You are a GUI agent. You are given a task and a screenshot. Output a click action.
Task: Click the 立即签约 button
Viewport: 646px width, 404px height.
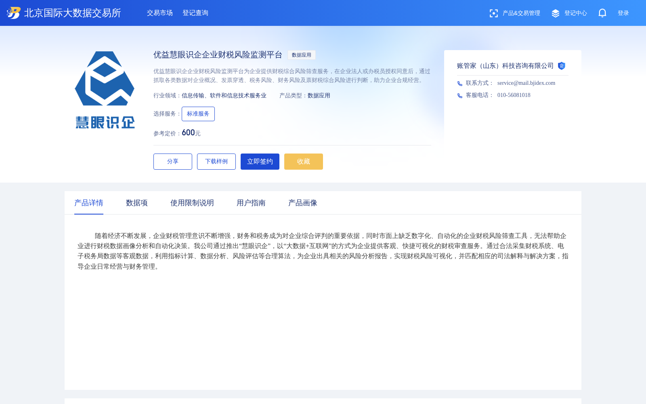[x=260, y=162]
